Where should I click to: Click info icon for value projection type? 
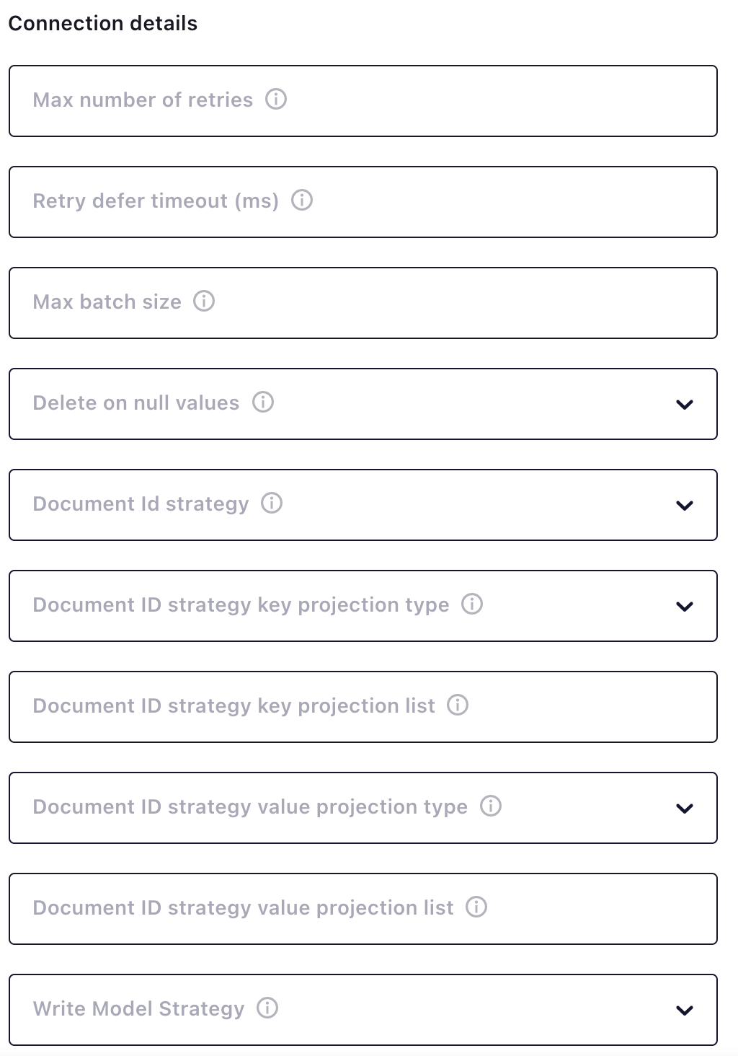pos(491,806)
